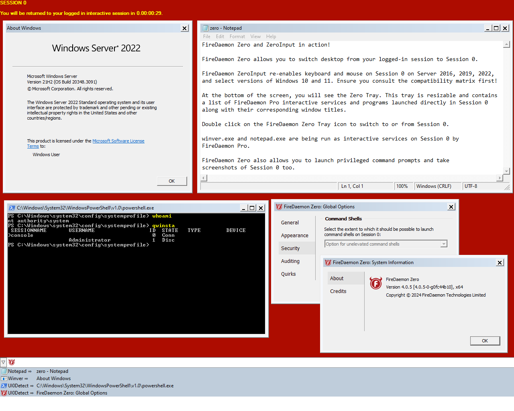This screenshot has width=514, height=411.
Task: Open the File menu in Notepad
Action: point(207,37)
